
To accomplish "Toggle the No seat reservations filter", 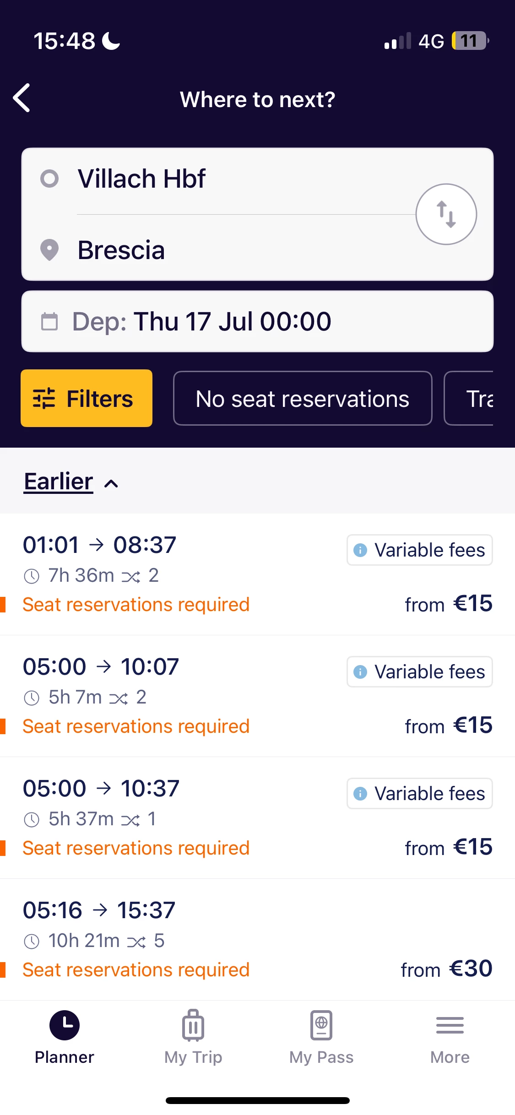I will [303, 399].
